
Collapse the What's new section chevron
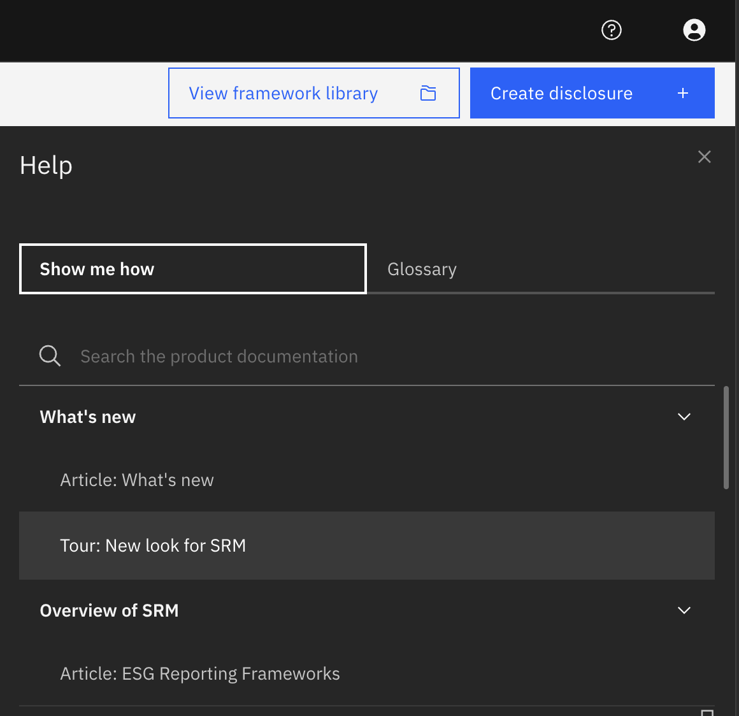[x=684, y=417]
